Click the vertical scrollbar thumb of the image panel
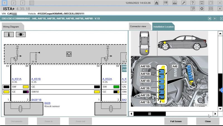This screenshot has width=223, height=126. tap(220, 90)
